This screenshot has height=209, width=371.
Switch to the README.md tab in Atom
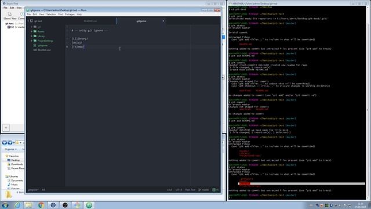90,21
